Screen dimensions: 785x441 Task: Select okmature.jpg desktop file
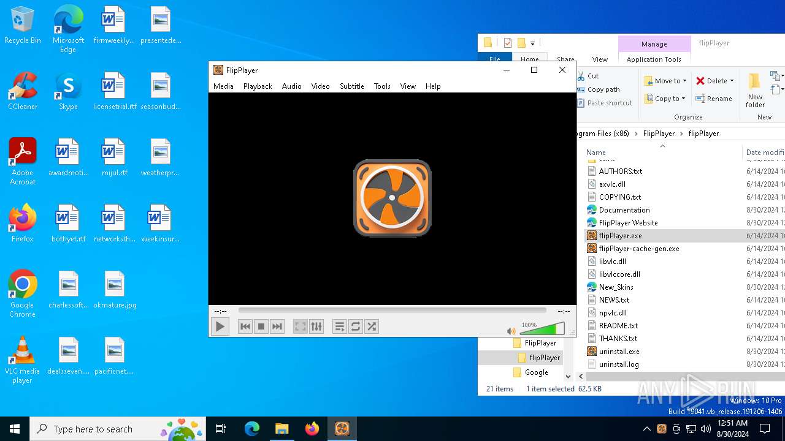tap(115, 289)
